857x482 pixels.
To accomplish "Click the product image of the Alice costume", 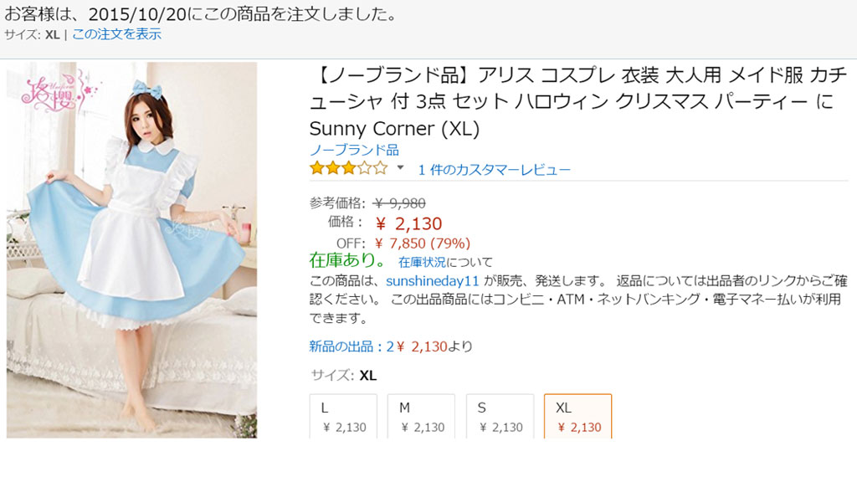I will (131, 249).
